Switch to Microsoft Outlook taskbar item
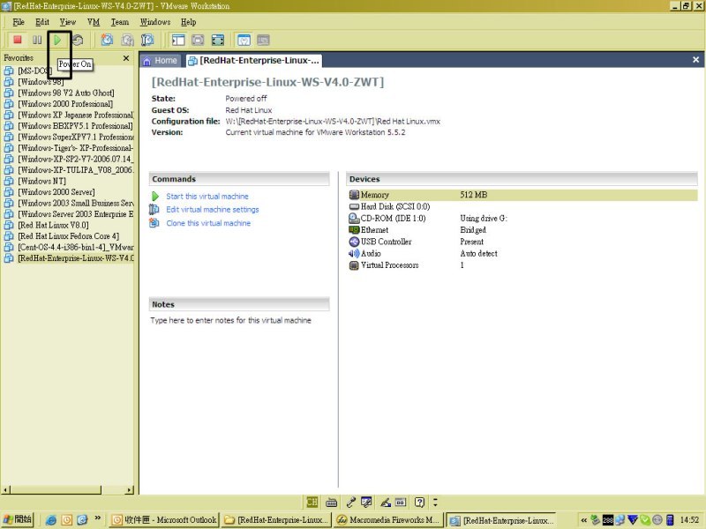Screen dimensions: 706x529 point(164,520)
